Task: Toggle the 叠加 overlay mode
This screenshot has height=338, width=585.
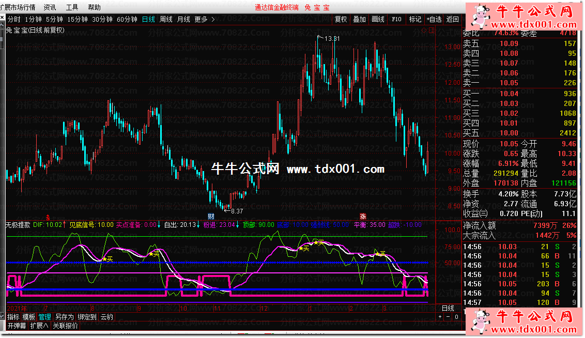Action: click(359, 19)
